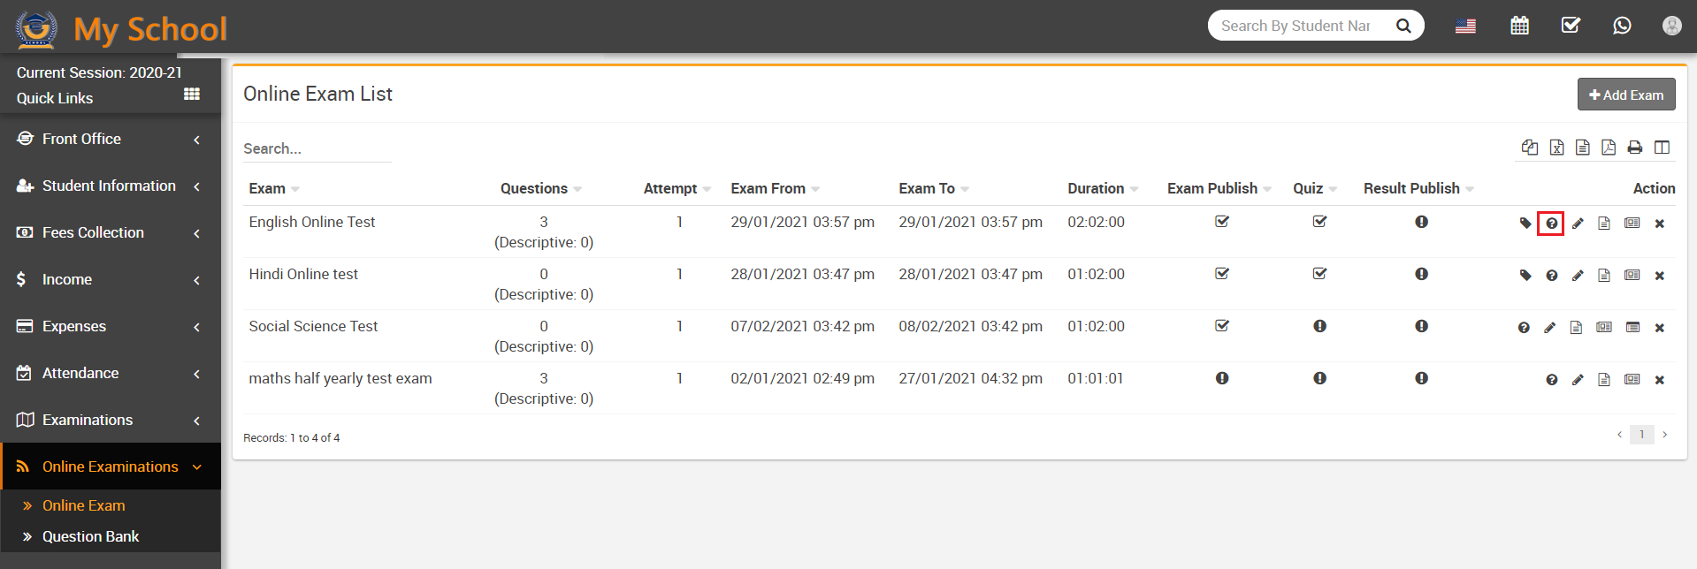Click Quiz checkmark for English Online Test

[1319, 222]
